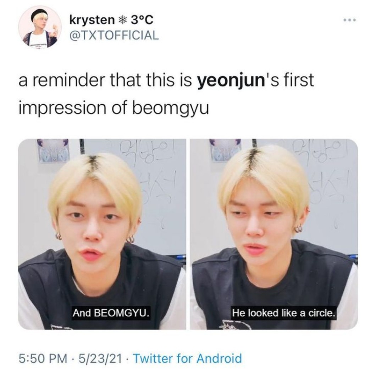
Task: Click the Korean whiteboard writing in the "And BEOMGYU." photo
Action: [x=148, y=172]
